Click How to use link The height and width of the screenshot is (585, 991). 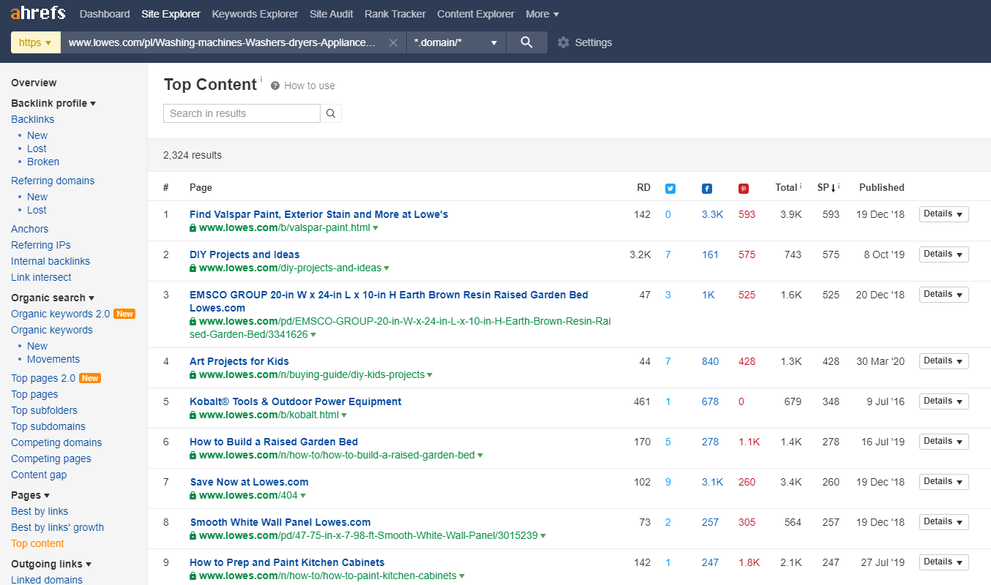(310, 86)
